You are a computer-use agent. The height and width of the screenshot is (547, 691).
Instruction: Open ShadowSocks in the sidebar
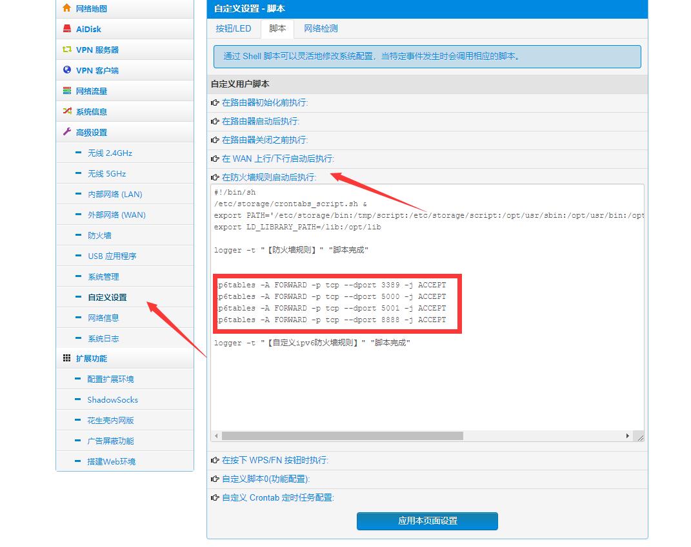coord(112,400)
